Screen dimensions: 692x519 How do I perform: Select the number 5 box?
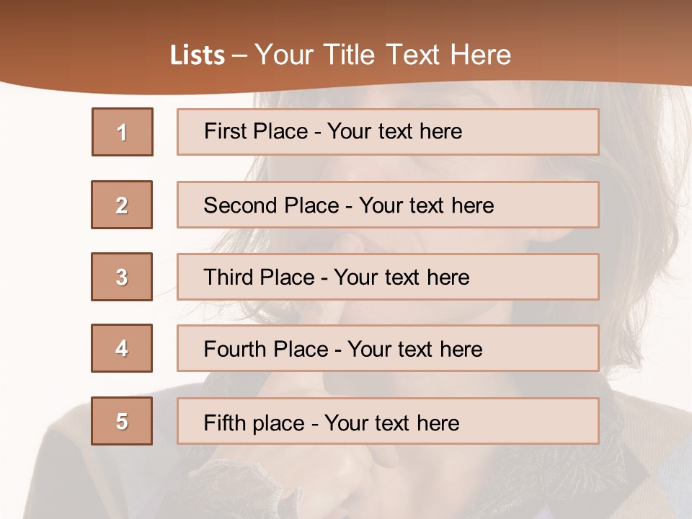point(122,421)
